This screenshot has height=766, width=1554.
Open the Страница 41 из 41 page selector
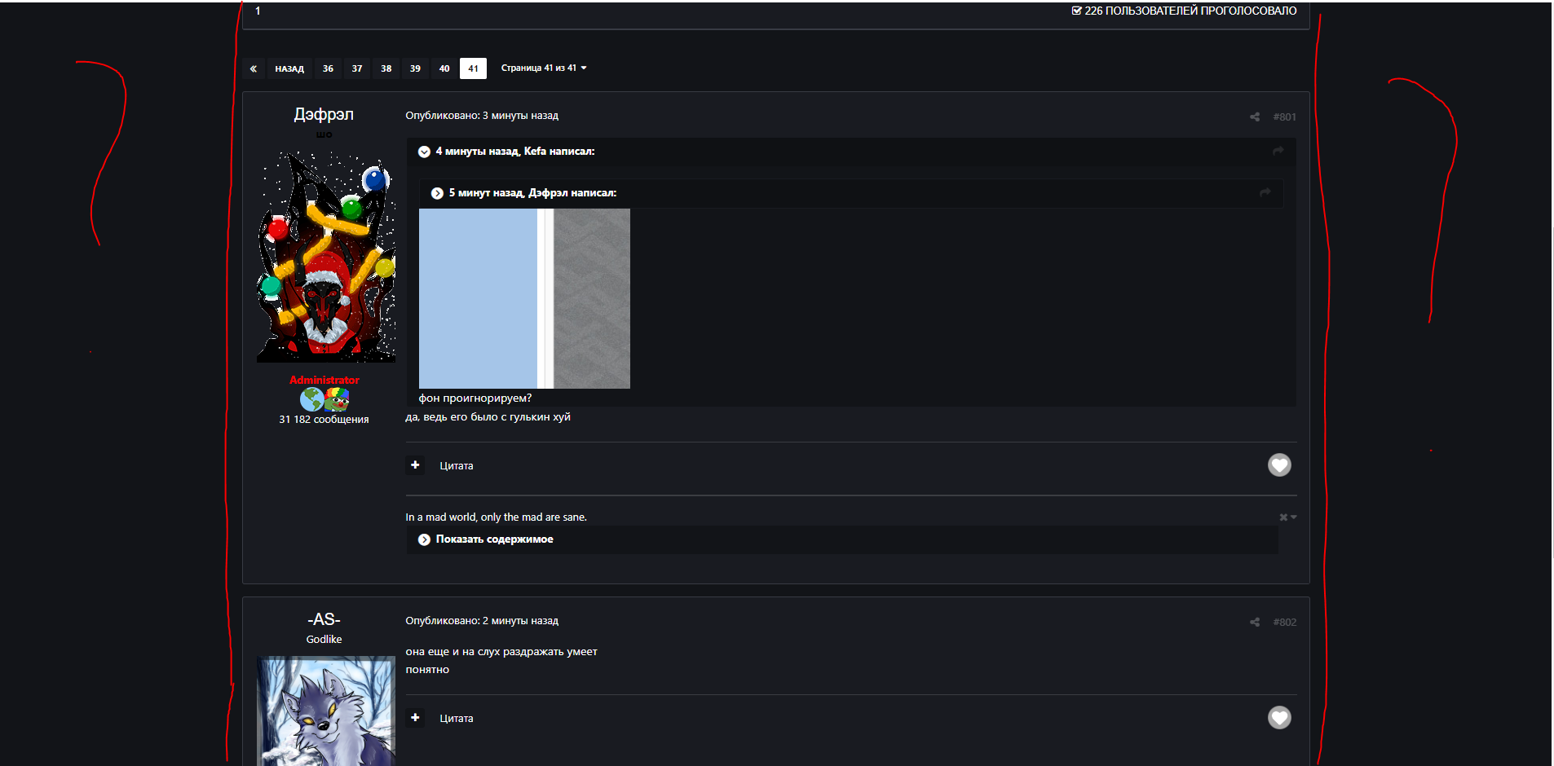tap(543, 68)
